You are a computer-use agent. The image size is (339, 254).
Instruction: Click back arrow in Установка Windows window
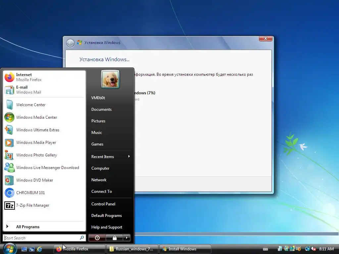coord(70,43)
